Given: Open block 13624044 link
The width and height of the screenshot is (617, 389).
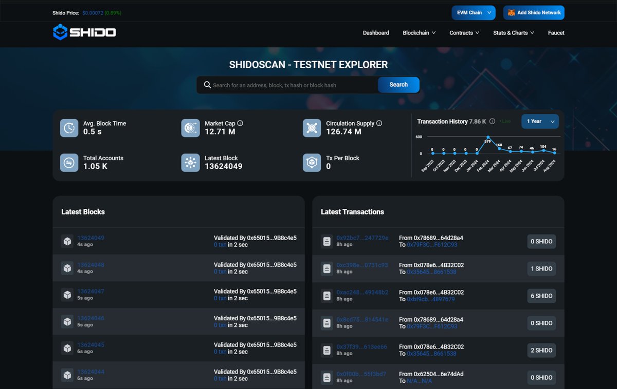Looking at the screenshot, I should (x=90, y=372).
